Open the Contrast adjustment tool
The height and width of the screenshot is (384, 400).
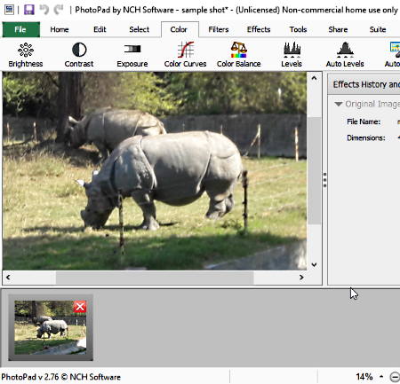pos(79,55)
